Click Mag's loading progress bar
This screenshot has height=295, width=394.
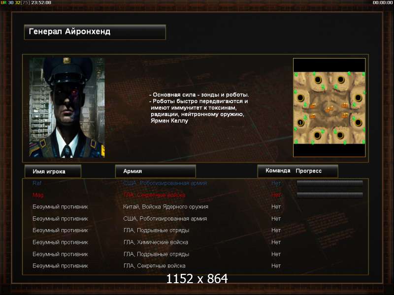pyautogui.click(x=329, y=195)
